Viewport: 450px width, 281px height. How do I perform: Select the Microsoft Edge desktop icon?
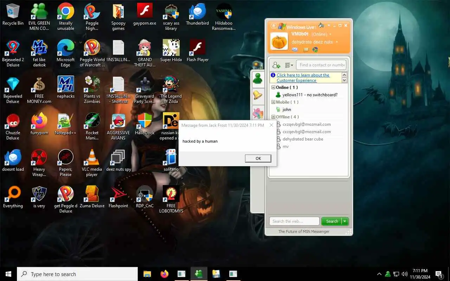pyautogui.click(x=66, y=53)
